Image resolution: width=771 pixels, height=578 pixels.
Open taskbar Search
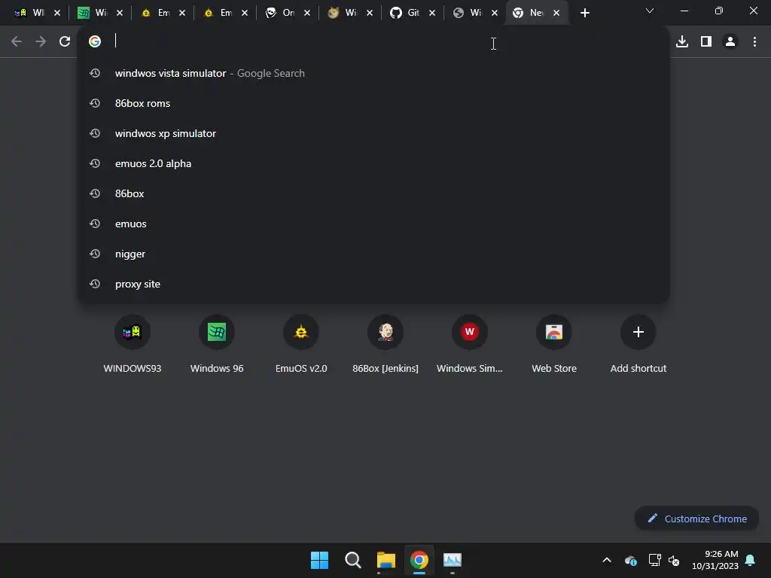click(x=352, y=560)
